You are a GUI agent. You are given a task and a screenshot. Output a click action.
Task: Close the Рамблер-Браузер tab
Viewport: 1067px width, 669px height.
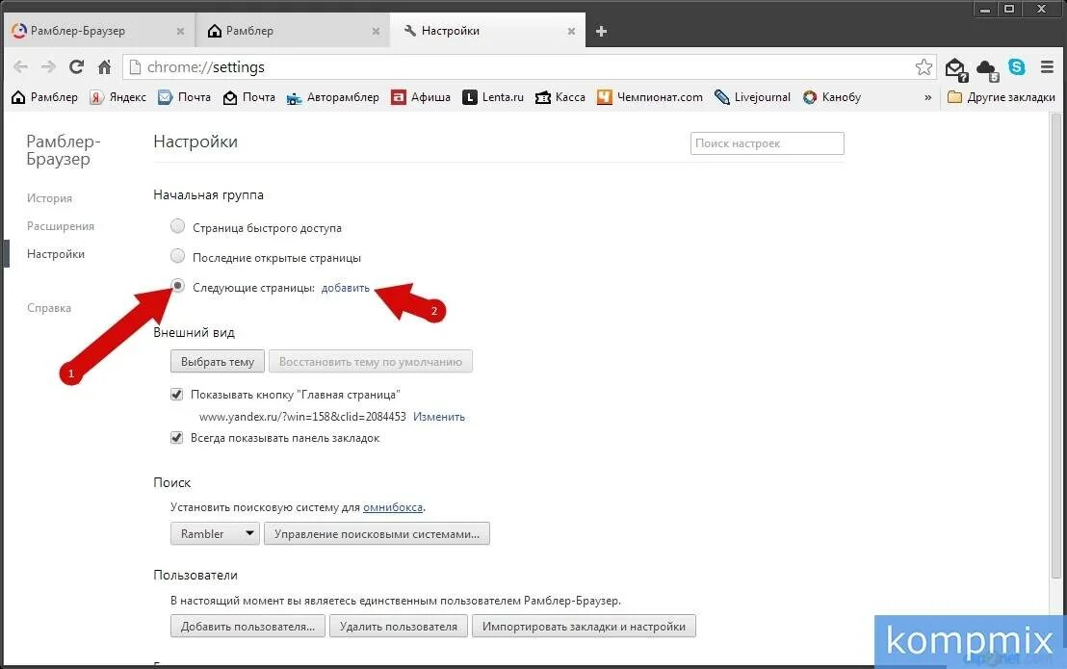click(x=180, y=31)
